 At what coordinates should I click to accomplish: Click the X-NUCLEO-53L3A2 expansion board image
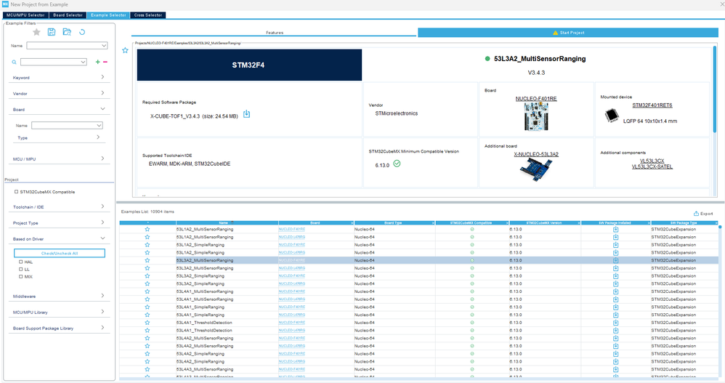point(535,169)
